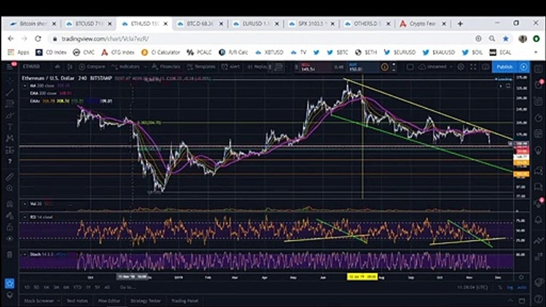Bookmark this page with the star icon
Viewport: 546px width, 307px height.
point(505,39)
